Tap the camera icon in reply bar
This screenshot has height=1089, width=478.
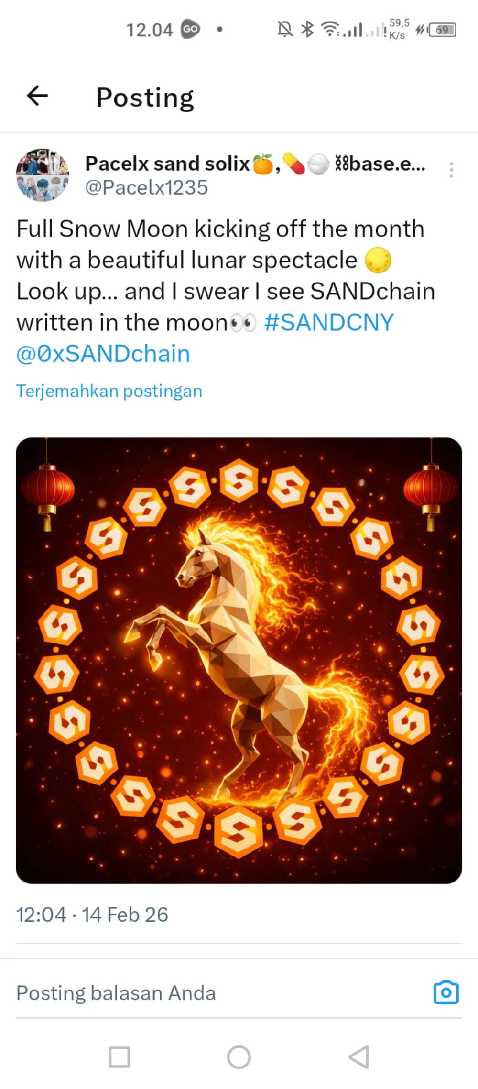445,992
